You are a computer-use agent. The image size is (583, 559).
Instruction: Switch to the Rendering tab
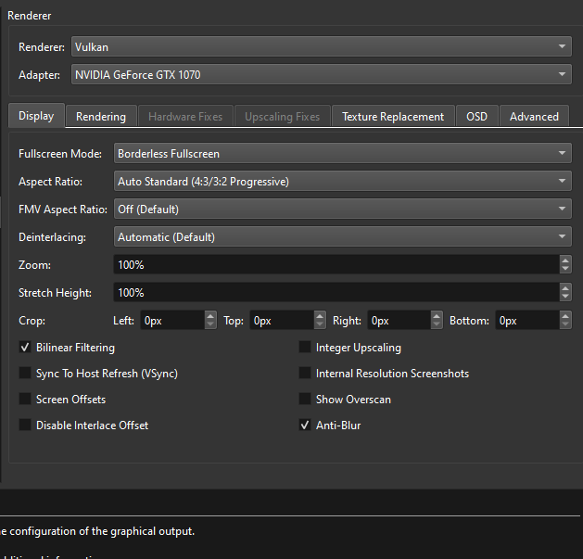click(101, 117)
